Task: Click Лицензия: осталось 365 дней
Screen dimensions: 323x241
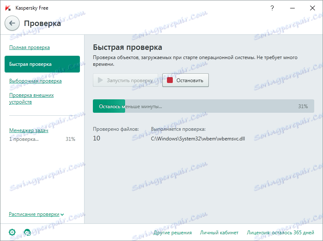Action: point(280,233)
